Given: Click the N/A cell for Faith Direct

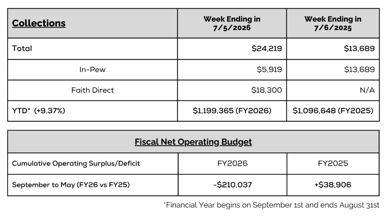Looking at the screenshot, I should (x=367, y=90).
